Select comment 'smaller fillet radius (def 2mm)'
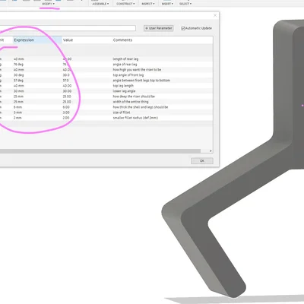 click(x=135, y=118)
